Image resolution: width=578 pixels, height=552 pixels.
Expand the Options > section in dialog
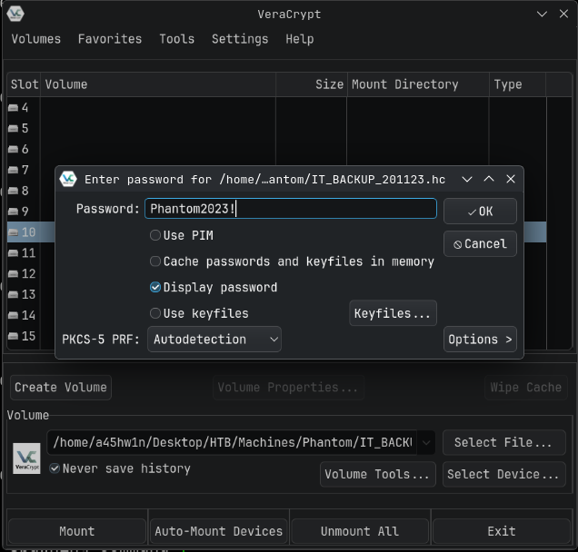tap(480, 340)
